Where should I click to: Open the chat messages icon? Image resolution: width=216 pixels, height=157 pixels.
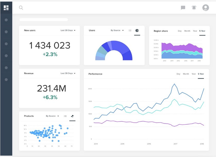183,8
